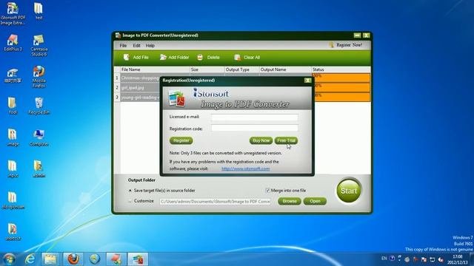474x266 pixels.
Task: Click the Size column header
Action: click(207, 69)
